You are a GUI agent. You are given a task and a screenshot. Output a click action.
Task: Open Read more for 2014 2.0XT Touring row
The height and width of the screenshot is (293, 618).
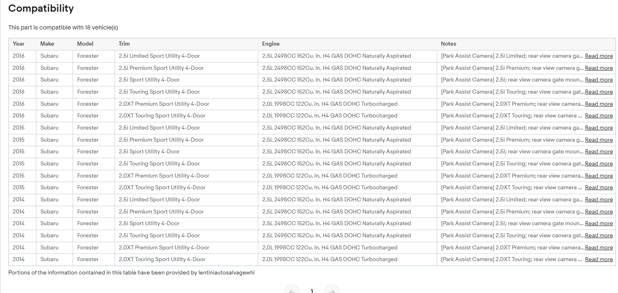599,260
